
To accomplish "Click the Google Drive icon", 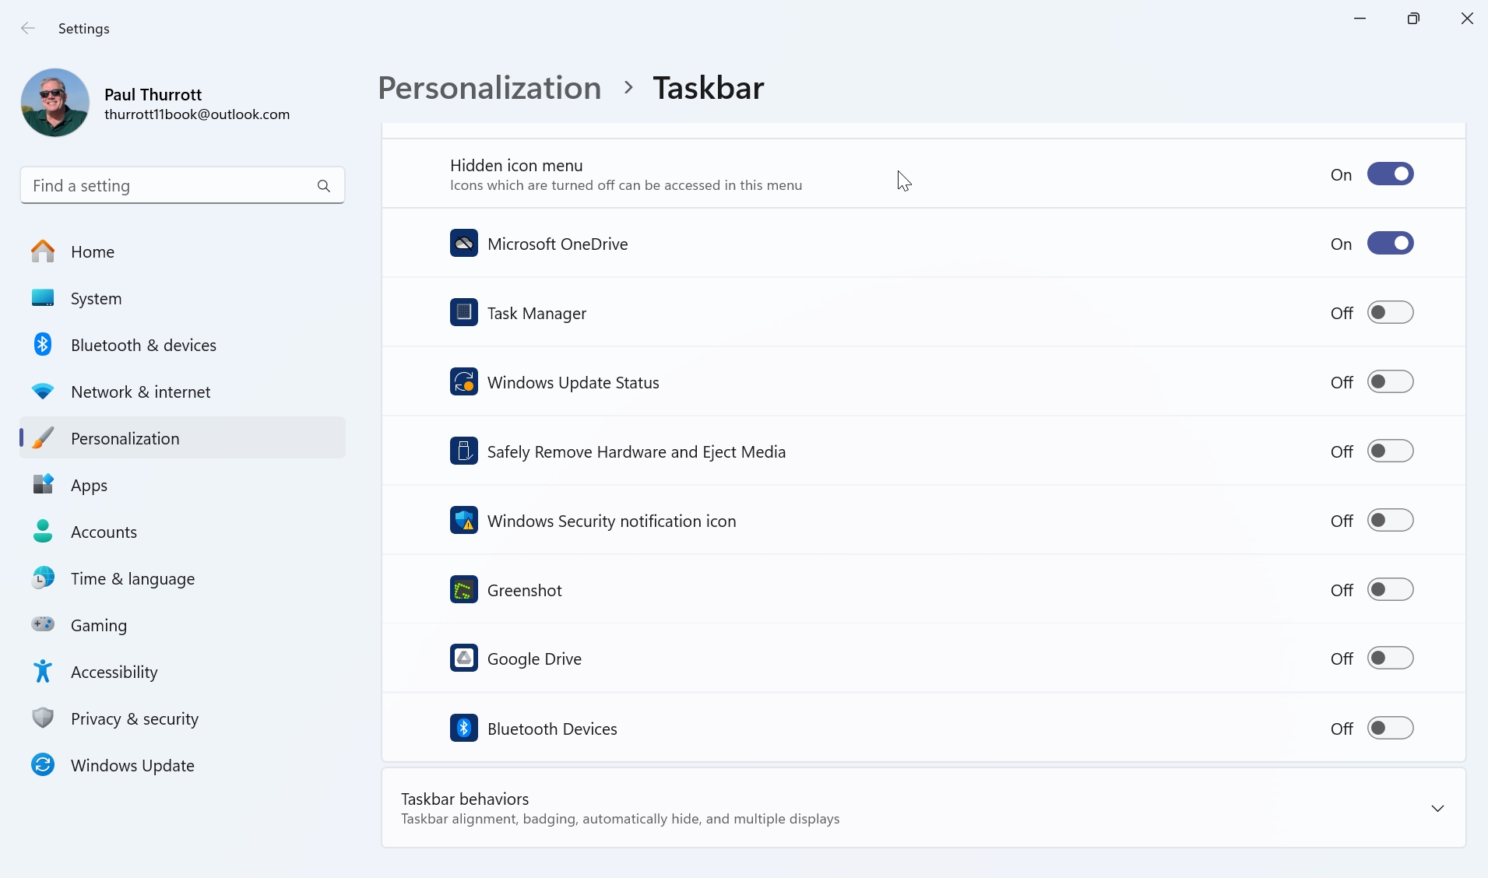I will click(463, 658).
